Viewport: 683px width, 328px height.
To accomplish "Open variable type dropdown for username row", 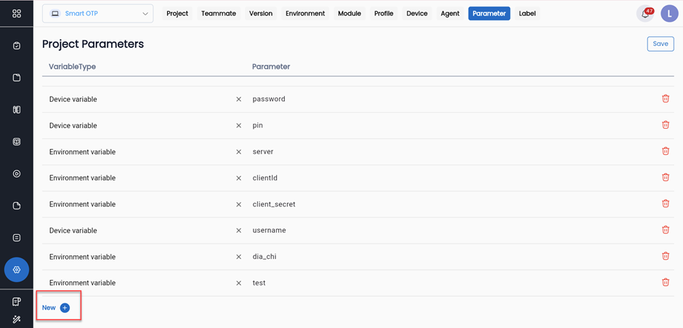I will pos(138,231).
